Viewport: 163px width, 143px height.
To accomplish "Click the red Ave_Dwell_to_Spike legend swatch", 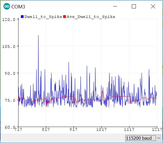I will coord(65,17).
